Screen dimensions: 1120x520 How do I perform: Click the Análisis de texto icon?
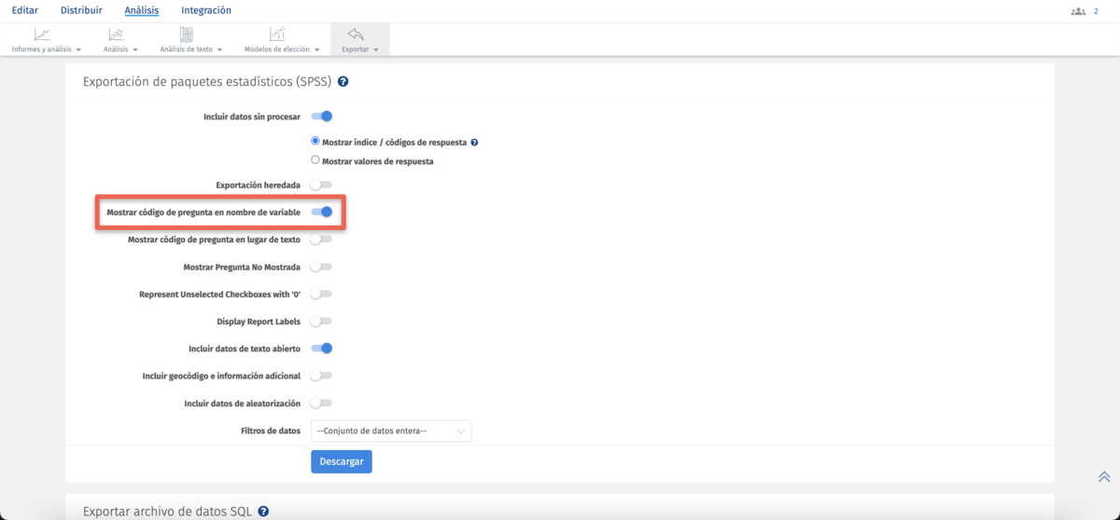[187, 34]
